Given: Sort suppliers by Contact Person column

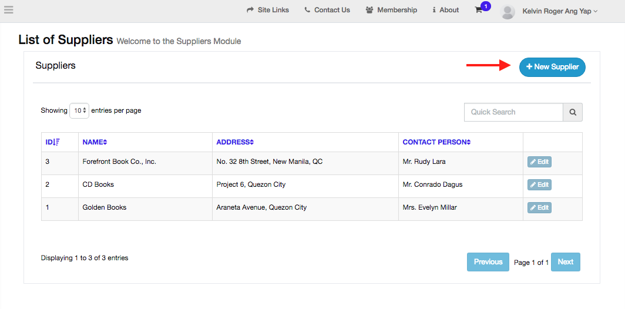Looking at the screenshot, I should pos(436,142).
